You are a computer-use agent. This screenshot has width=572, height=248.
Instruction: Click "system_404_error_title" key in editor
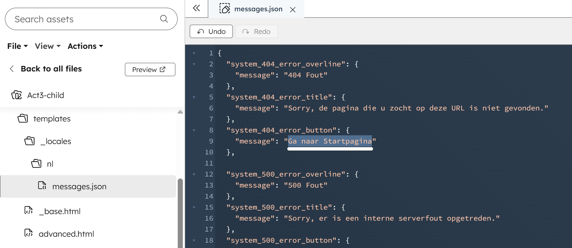click(x=279, y=97)
